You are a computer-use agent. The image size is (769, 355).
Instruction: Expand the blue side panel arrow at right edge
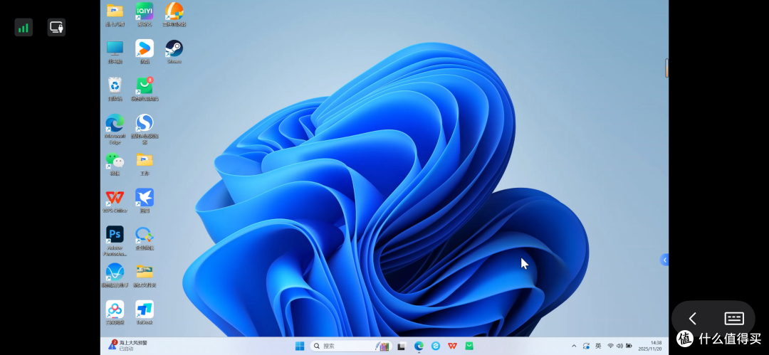[x=664, y=260]
